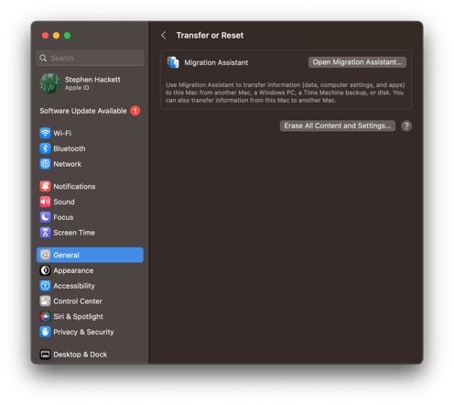This screenshot has width=454, height=405.
Task: Click the Wi-Fi icon in sidebar
Action: 45,133
